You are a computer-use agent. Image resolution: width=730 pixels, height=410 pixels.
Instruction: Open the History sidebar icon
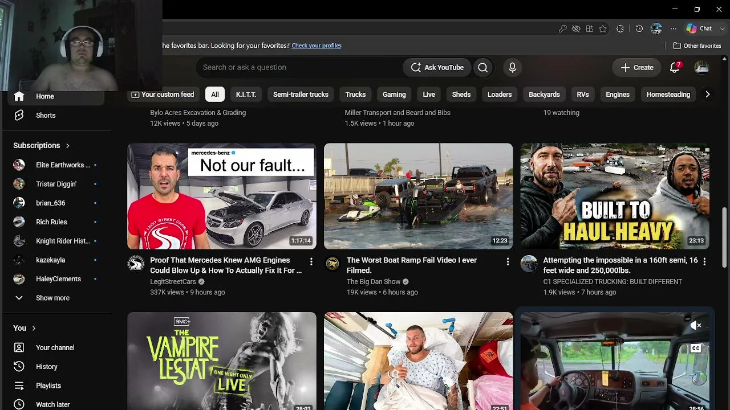coord(19,367)
